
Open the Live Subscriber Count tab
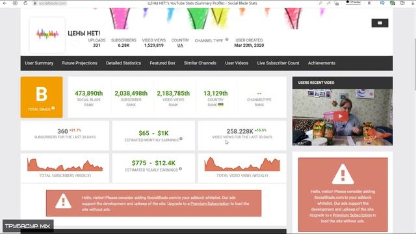pos(278,63)
